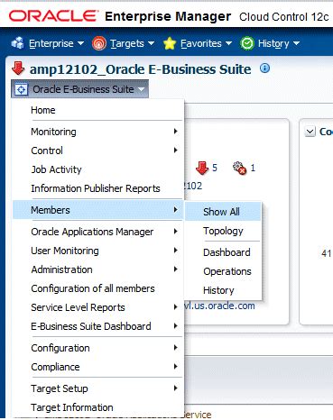
Task: Choose Topology in Members submenu
Action: point(223,231)
